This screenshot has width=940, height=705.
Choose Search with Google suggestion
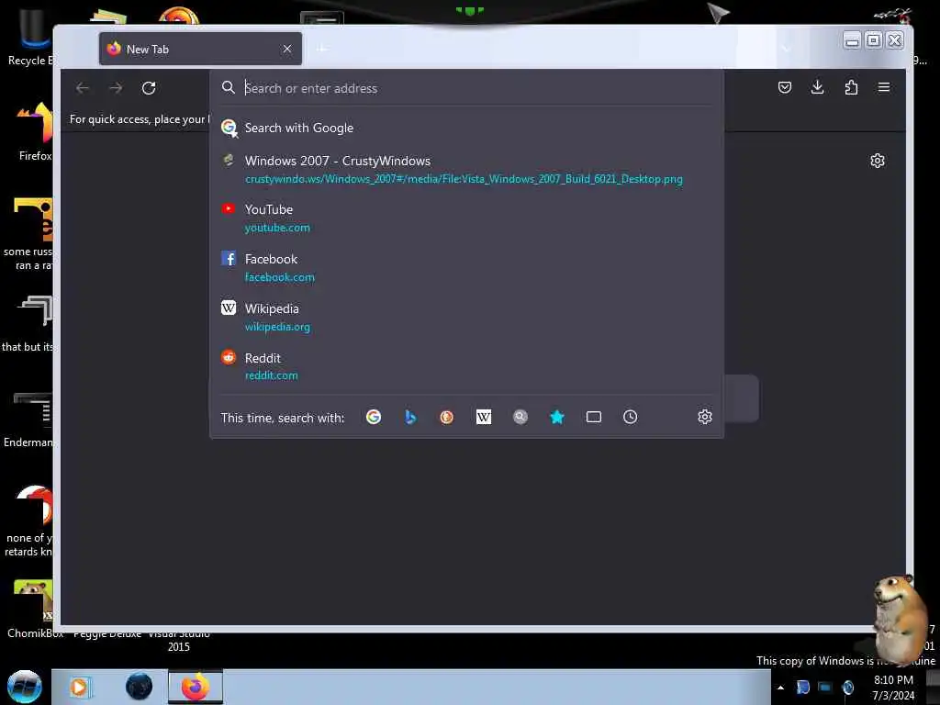click(466, 128)
